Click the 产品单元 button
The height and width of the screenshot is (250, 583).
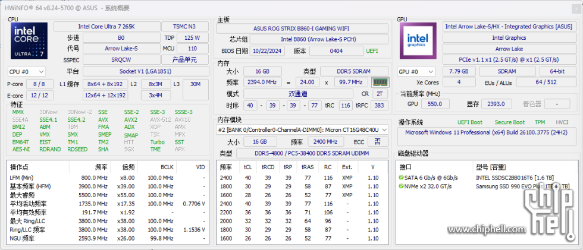[x=185, y=60]
